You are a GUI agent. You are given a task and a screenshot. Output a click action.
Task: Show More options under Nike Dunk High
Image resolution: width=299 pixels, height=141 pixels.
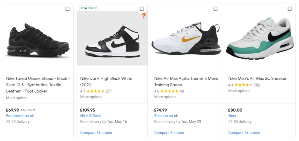(x=91, y=97)
